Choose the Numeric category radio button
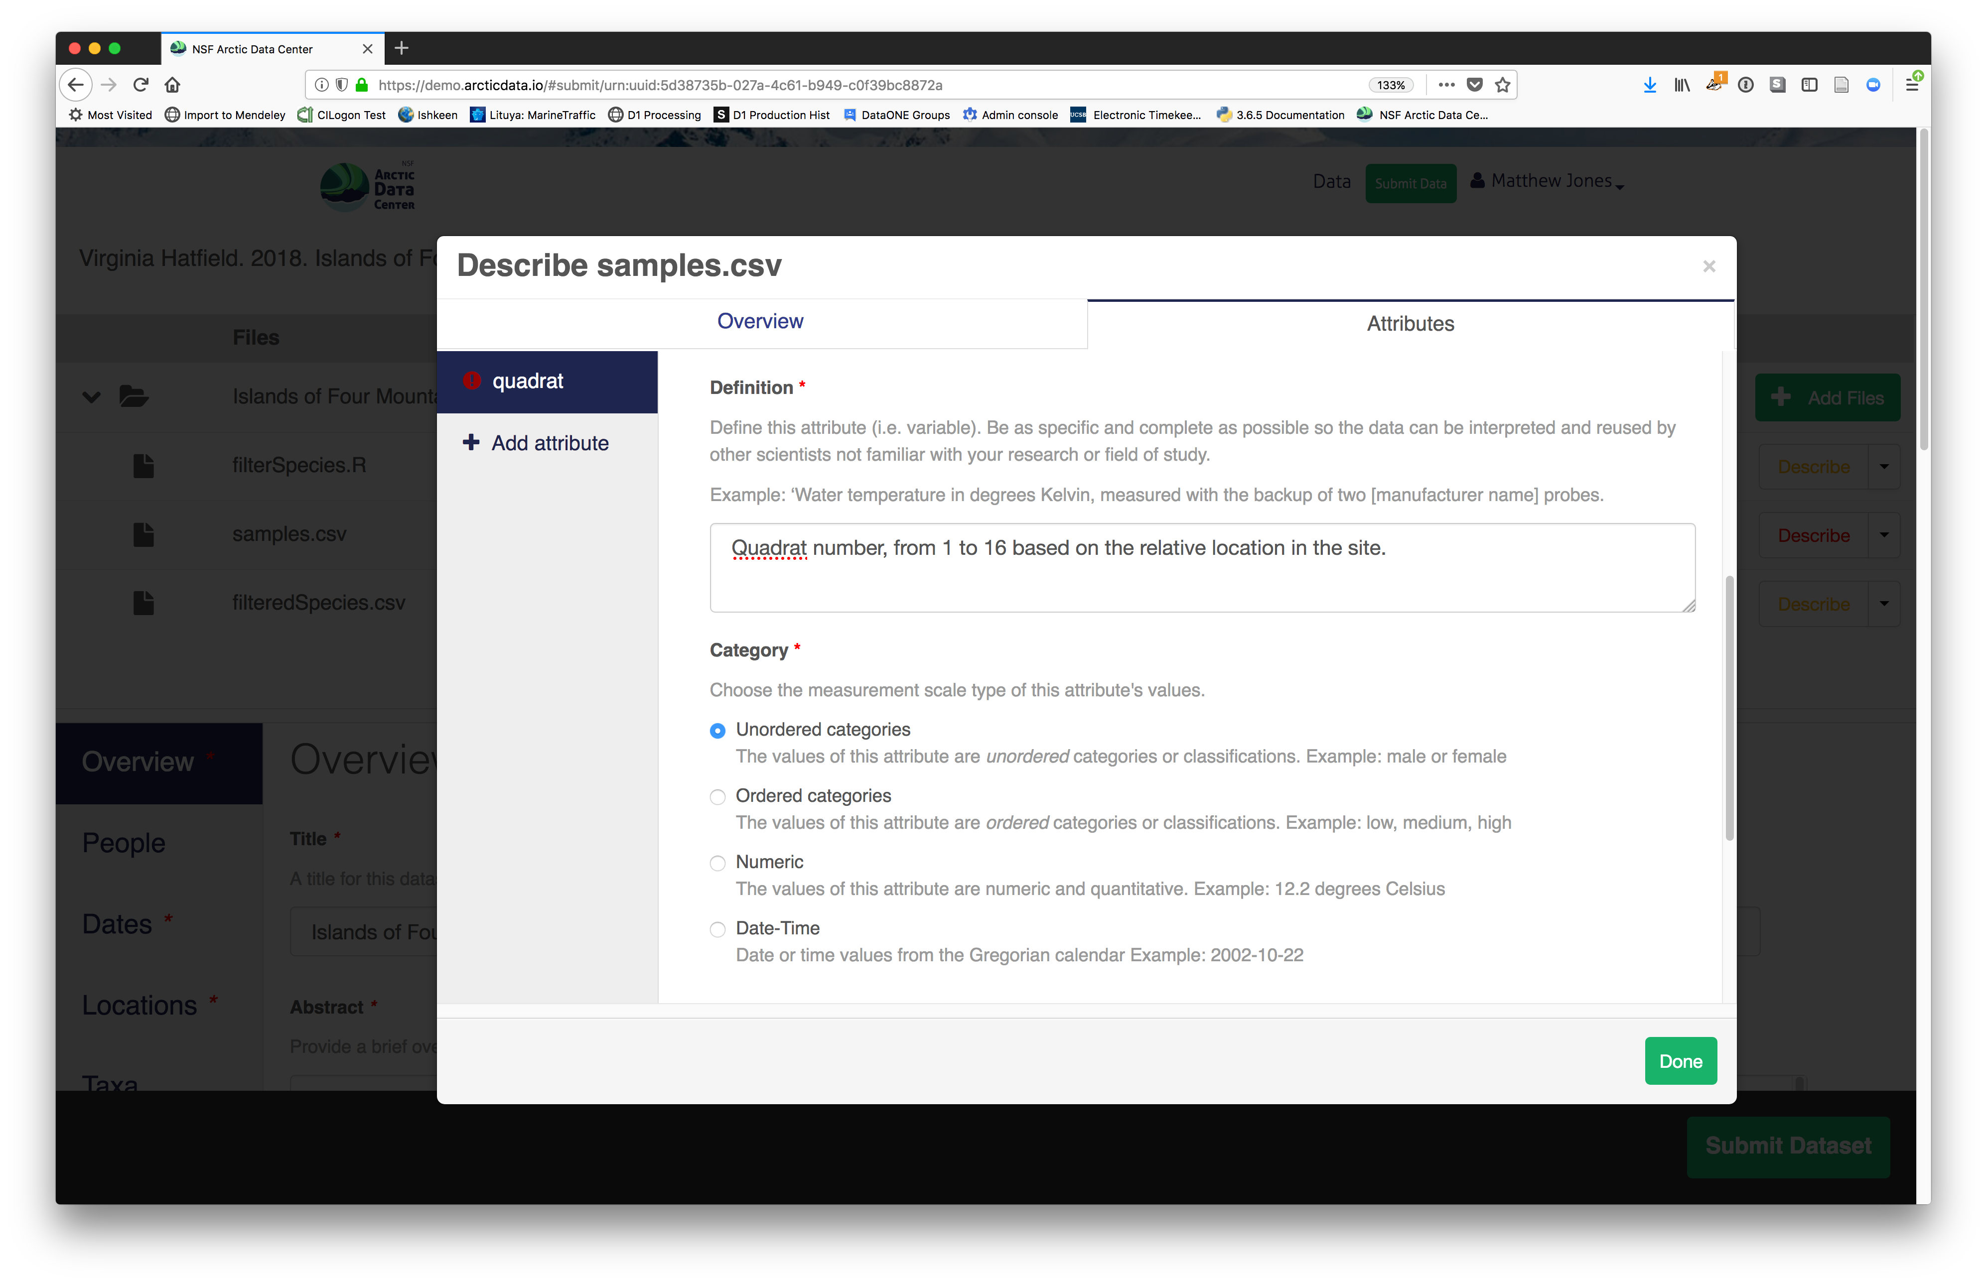This screenshot has height=1284, width=1987. [x=717, y=863]
